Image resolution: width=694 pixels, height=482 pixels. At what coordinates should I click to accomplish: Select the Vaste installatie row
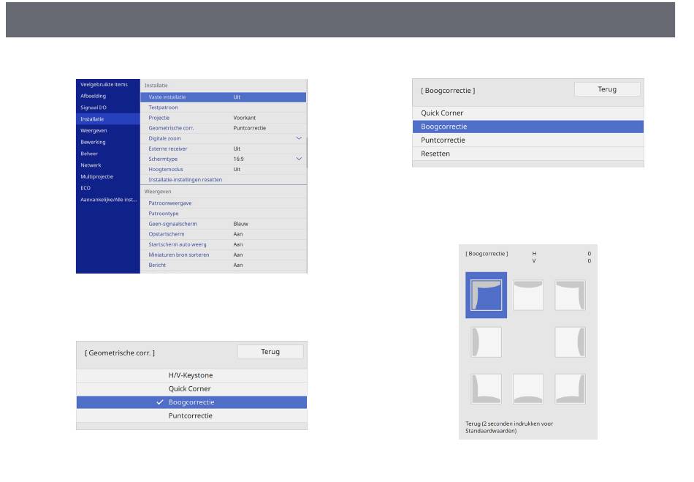coord(224,97)
